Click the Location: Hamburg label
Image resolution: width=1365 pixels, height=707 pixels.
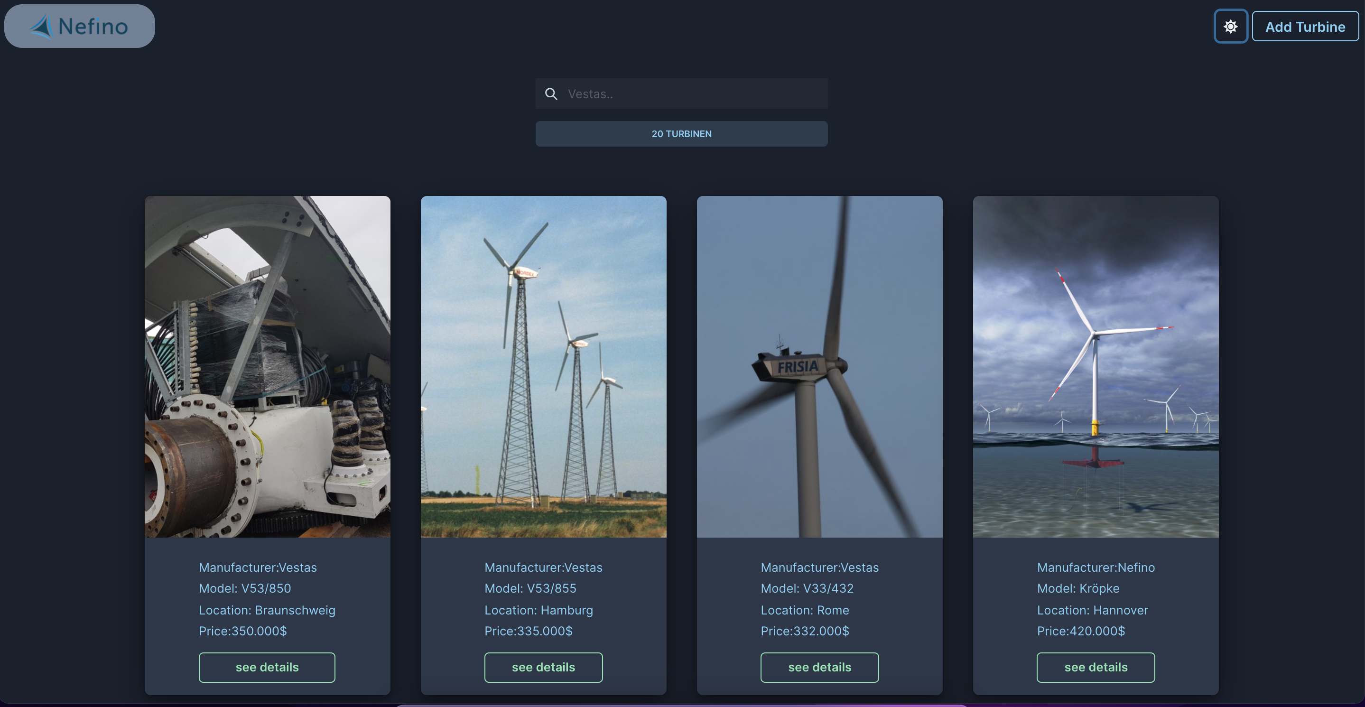click(539, 610)
